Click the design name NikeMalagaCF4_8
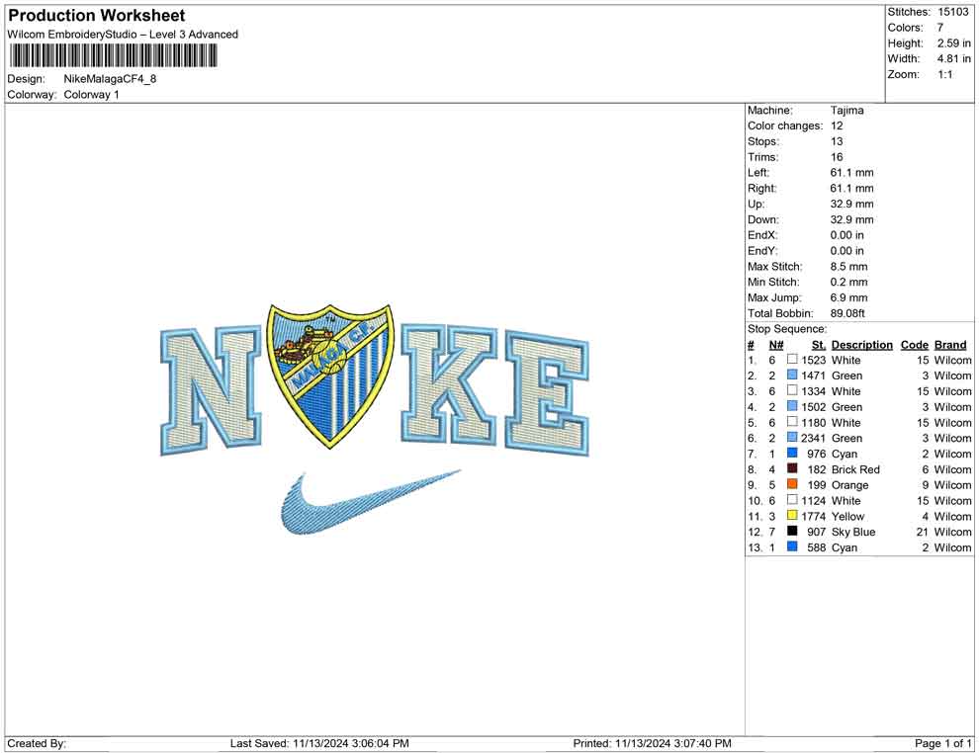Image resolution: width=979 pixels, height=753 pixels. tap(110, 79)
